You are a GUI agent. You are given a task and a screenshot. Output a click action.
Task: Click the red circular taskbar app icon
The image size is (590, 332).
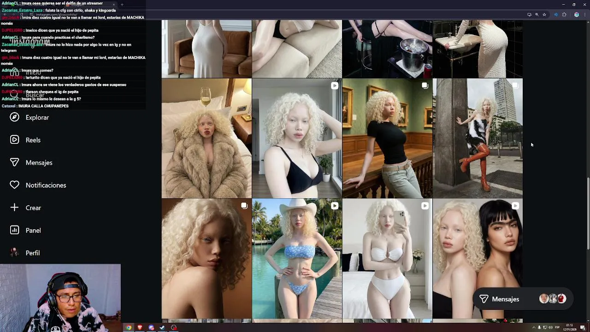pyautogui.click(x=174, y=328)
